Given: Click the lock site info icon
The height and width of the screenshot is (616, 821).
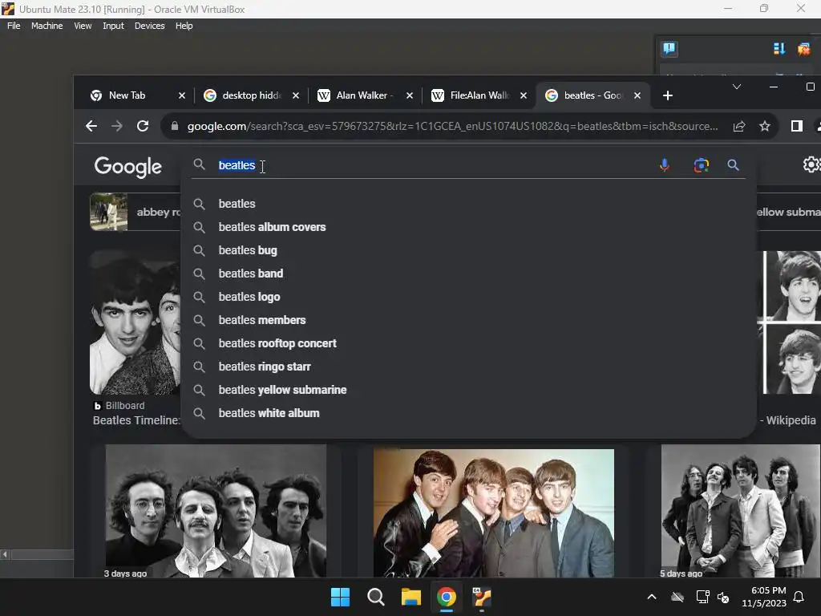Looking at the screenshot, I should coord(175,126).
